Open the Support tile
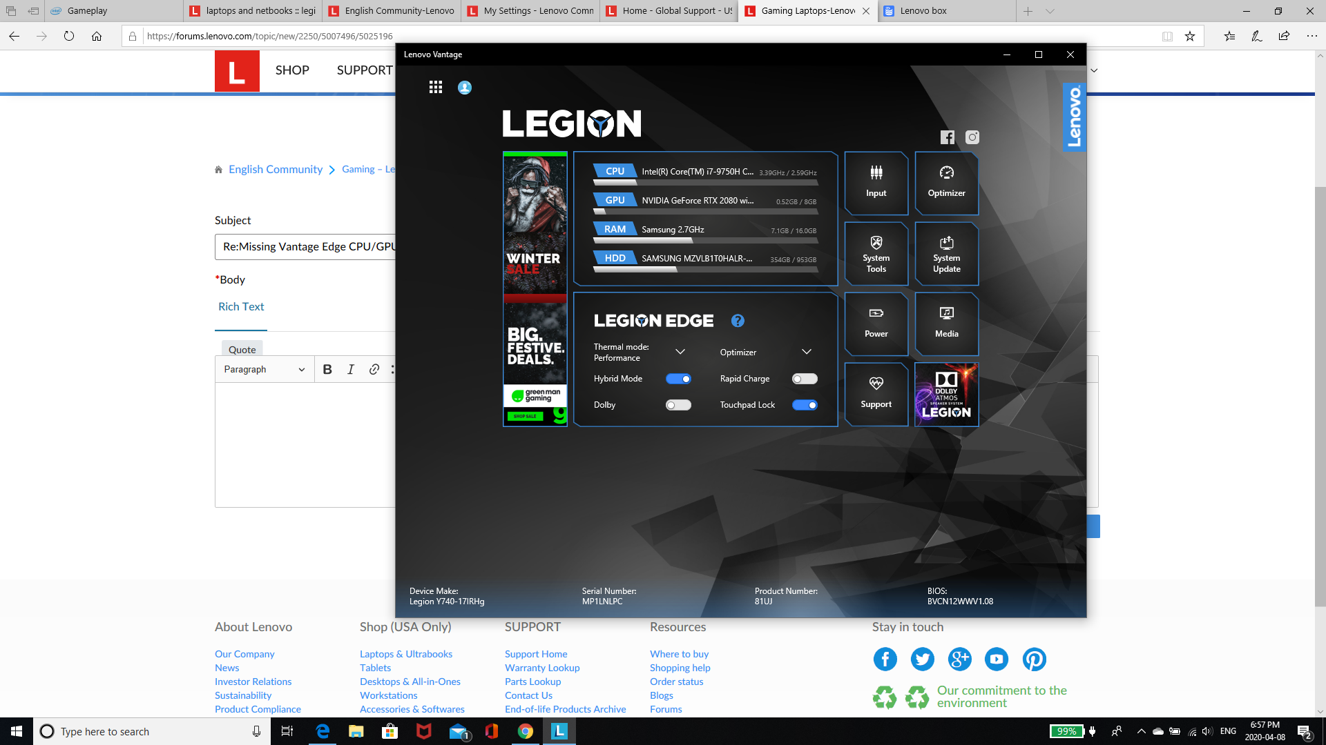Screen dimensions: 1326x745 (876, 395)
